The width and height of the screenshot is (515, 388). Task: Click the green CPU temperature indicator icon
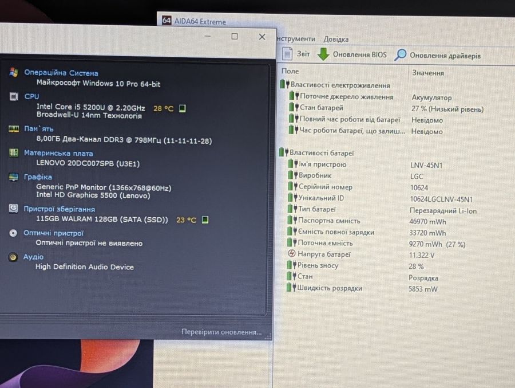[183, 108]
